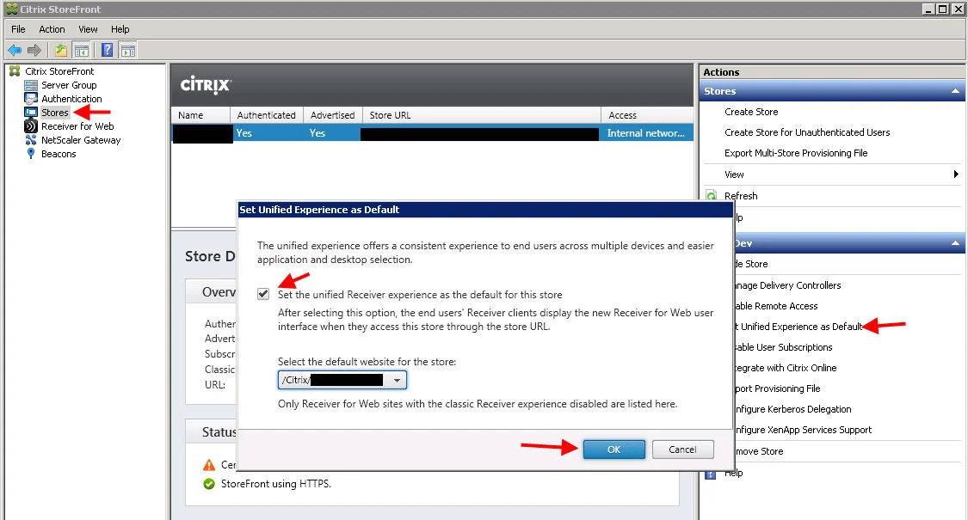Collapse the Stores actions section arrow
The width and height of the screenshot is (968, 520).
(x=955, y=91)
